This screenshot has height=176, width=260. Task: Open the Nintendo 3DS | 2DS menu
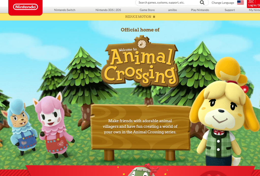pos(108,10)
